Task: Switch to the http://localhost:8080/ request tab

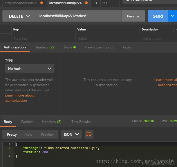Action: click(24, 3)
